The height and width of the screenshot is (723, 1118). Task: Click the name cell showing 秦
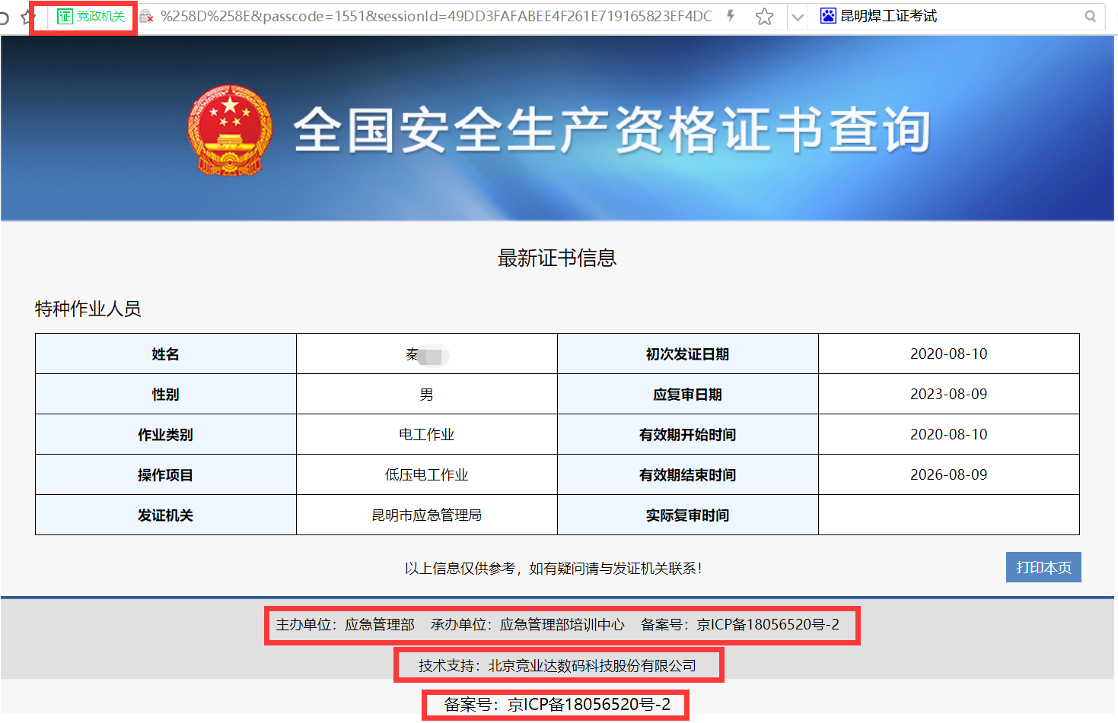click(x=426, y=354)
